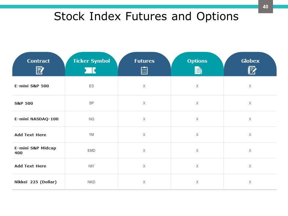Click the slide title Stock Index Futures and Options
This screenshot has width=288, height=216.
pyautogui.click(x=146, y=16)
